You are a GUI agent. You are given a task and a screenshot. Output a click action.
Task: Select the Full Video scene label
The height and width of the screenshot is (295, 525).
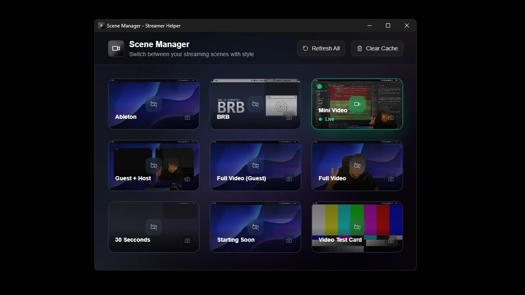pyautogui.click(x=332, y=178)
